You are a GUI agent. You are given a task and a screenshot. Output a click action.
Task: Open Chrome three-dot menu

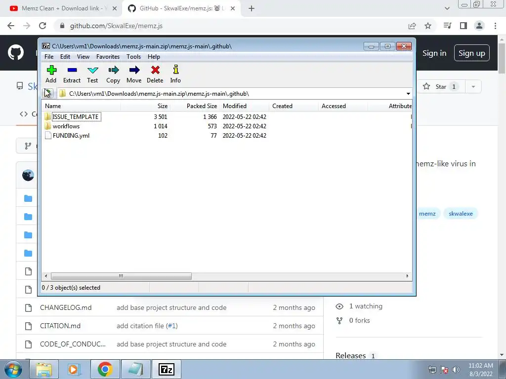tap(495, 26)
